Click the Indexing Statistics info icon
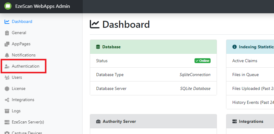Image resolution: width=274 pixels, height=134 pixels. (234, 47)
